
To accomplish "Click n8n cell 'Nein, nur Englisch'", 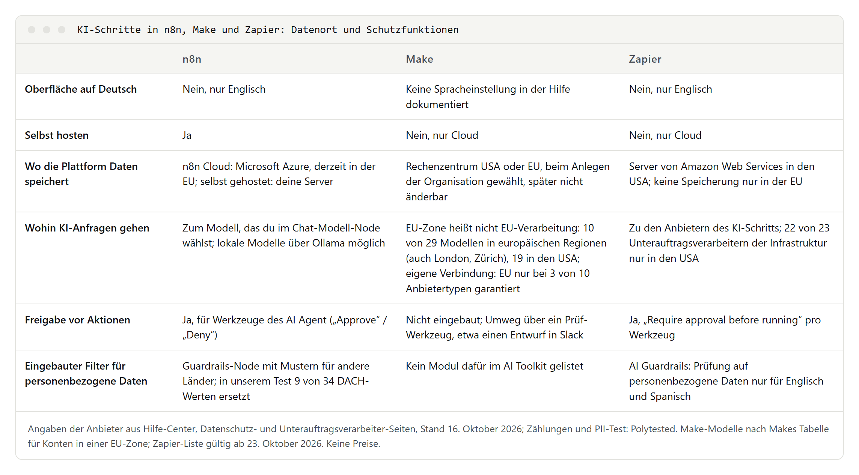I will pos(224,89).
